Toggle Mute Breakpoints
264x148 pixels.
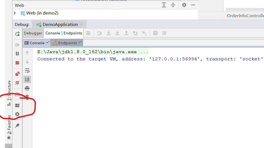tap(17, 83)
